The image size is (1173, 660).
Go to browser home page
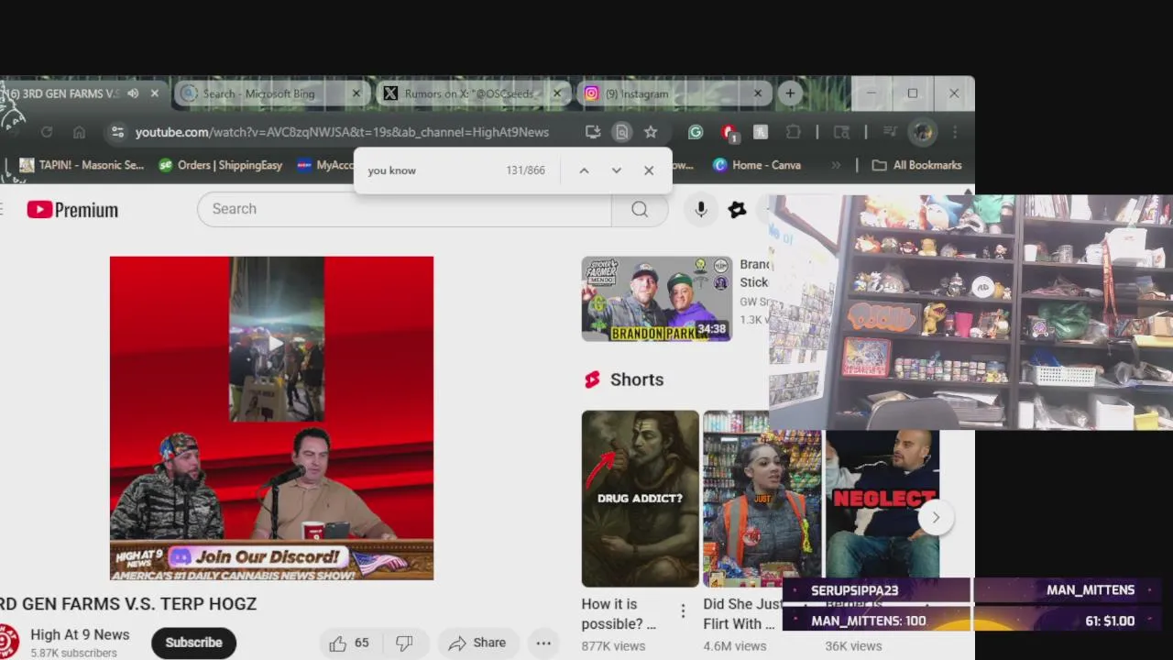79,132
